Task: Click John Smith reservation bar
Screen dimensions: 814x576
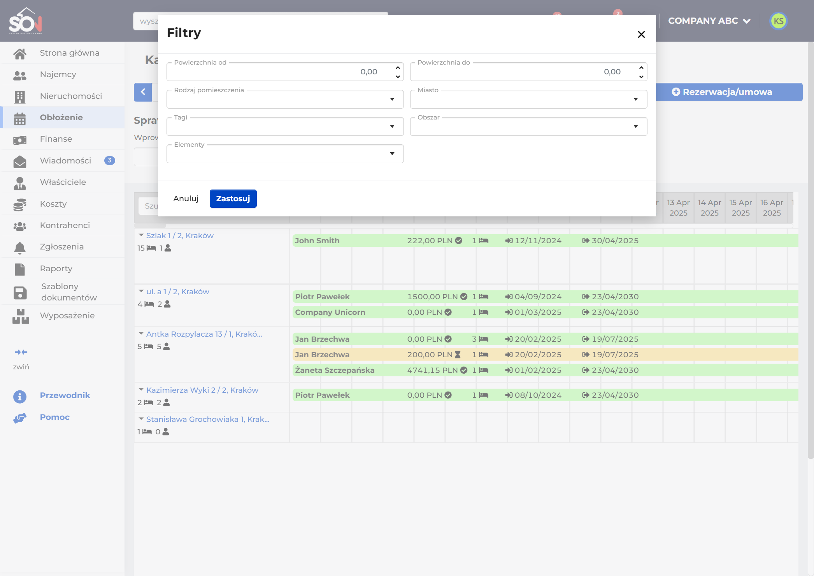Action: click(545, 241)
